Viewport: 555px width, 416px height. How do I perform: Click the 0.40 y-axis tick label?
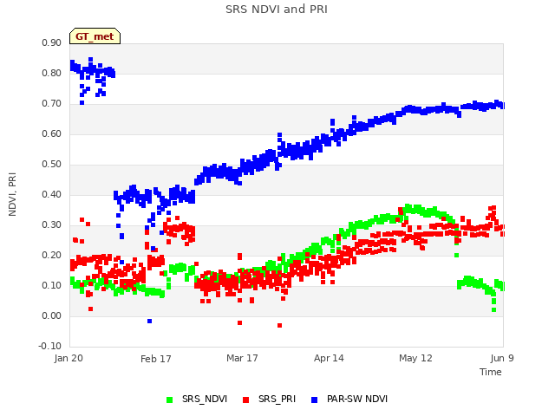[52, 194]
